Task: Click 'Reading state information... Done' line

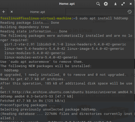Action: pos(34,31)
